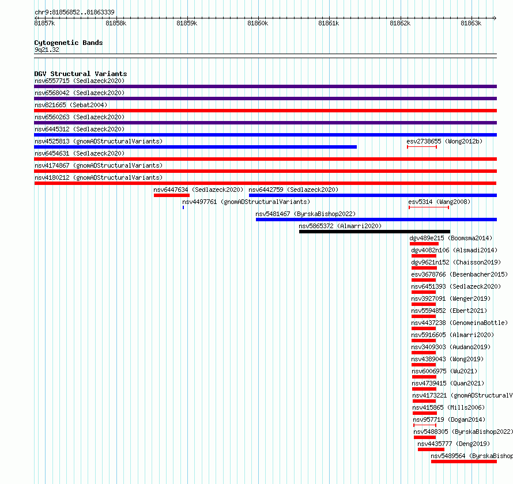Click the 81860k ruler tick label
Screen dimensions: 513x484
point(258,23)
